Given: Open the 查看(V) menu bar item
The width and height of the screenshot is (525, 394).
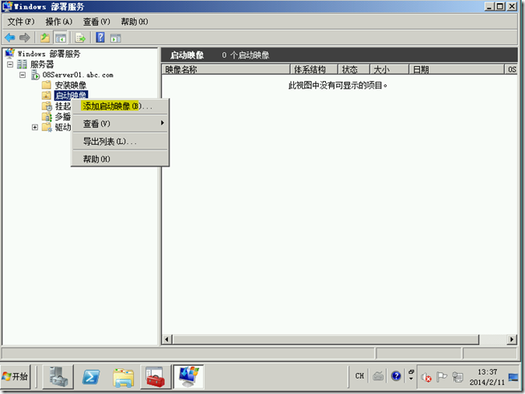Looking at the screenshot, I should point(96,22).
